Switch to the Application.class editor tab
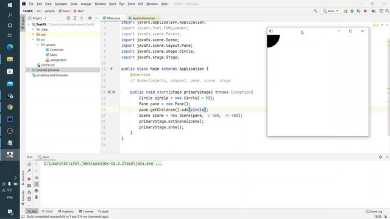This screenshot has height=219, width=390. (x=144, y=18)
